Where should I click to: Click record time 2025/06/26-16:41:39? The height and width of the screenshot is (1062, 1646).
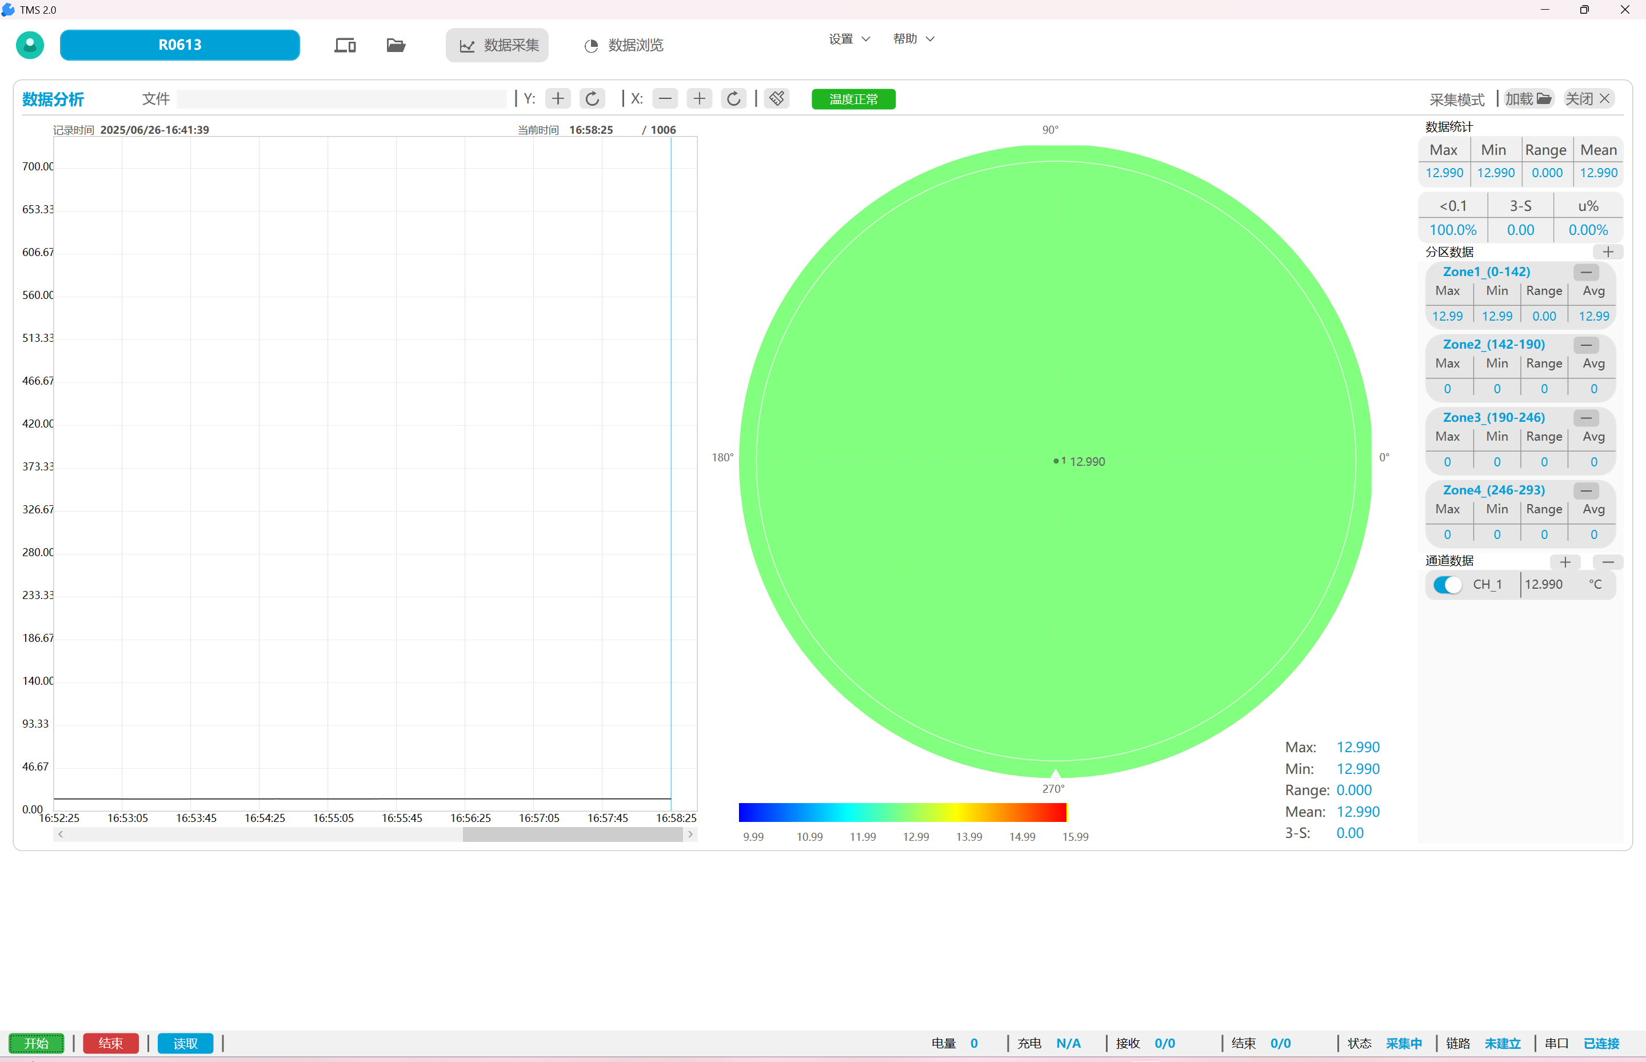click(x=154, y=130)
